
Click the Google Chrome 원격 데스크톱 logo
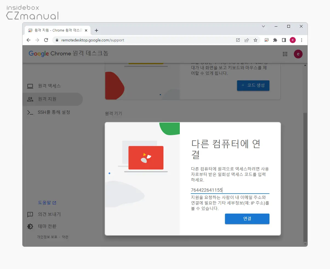(x=69, y=53)
